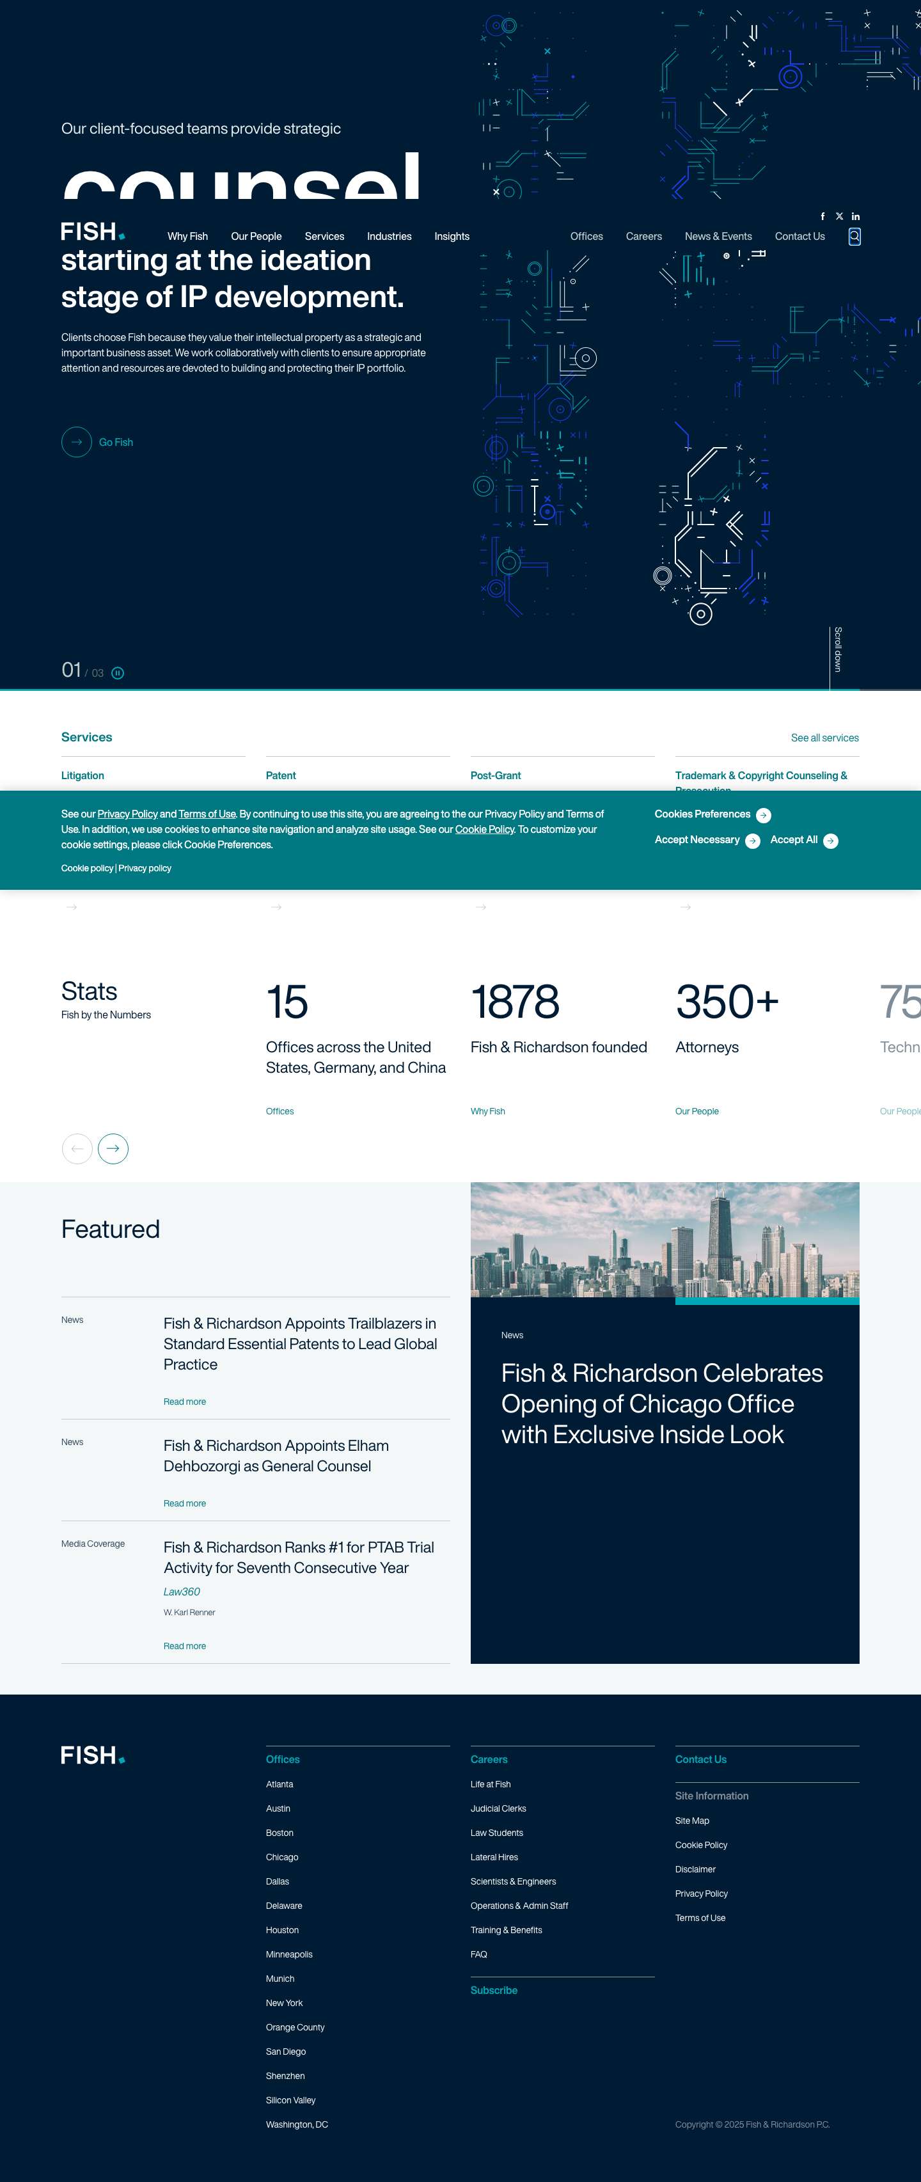Go to Careers in the top navigation
This screenshot has height=2182, width=921.
tap(644, 236)
